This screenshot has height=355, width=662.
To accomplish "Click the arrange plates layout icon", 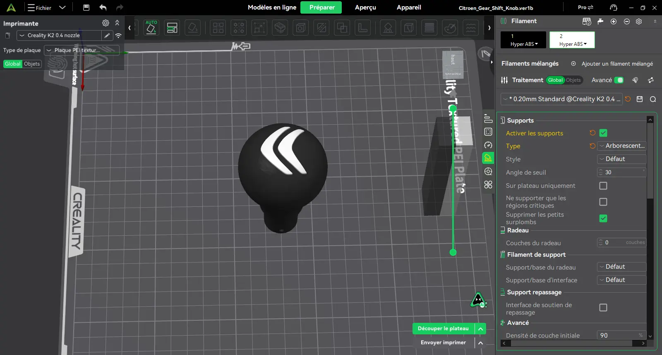I will coord(172,28).
